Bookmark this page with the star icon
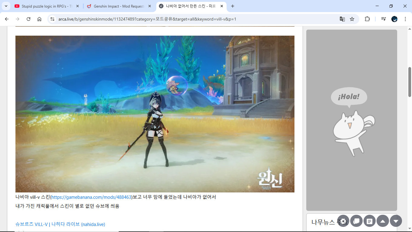Image resolution: width=412 pixels, height=232 pixels. click(352, 19)
